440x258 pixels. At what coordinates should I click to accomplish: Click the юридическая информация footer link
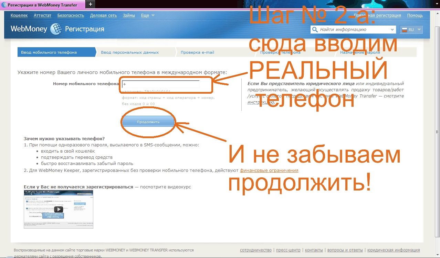pyautogui.click(x=394, y=250)
